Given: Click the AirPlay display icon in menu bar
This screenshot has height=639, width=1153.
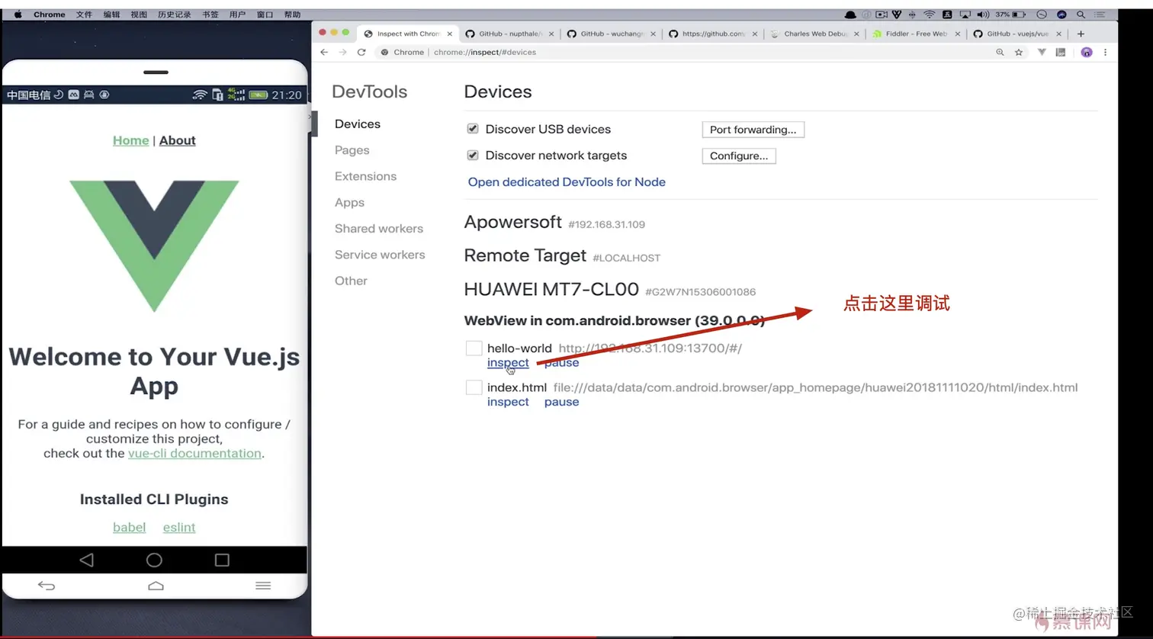Looking at the screenshot, I should (965, 14).
